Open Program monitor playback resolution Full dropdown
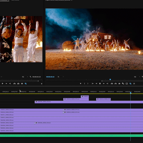This screenshot has height=143, width=143. (x=137, y=77)
